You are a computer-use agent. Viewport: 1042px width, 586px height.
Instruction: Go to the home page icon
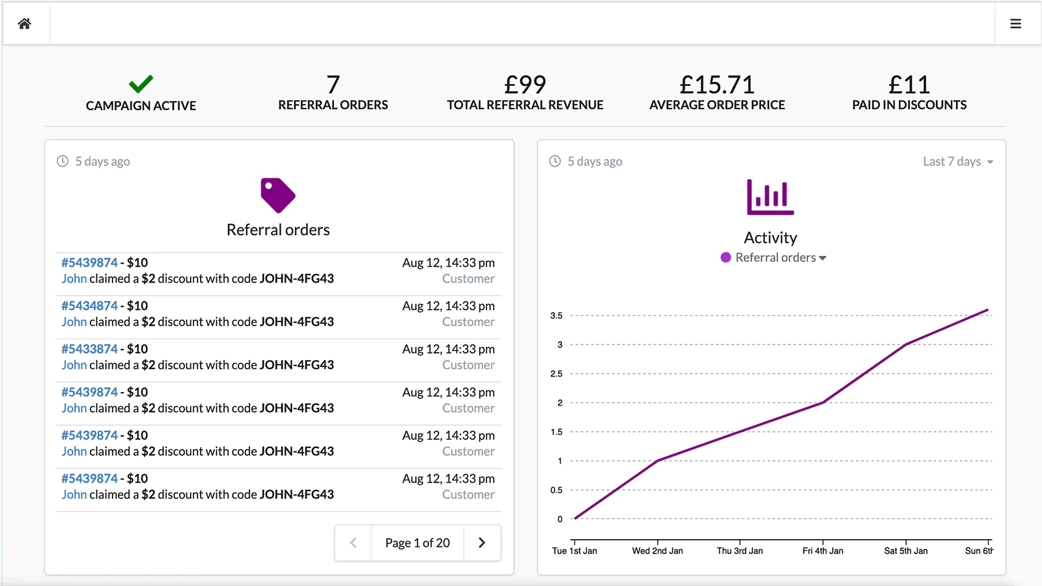(x=25, y=24)
